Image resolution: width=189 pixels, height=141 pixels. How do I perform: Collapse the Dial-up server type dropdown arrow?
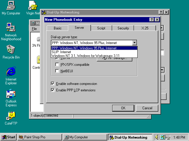134,43
